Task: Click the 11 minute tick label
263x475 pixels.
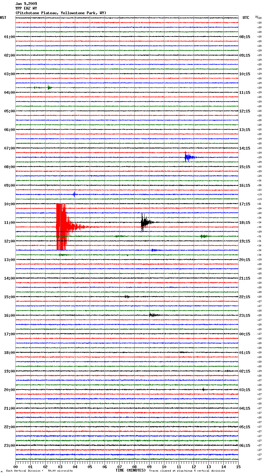Action: pyautogui.click(x=179, y=467)
